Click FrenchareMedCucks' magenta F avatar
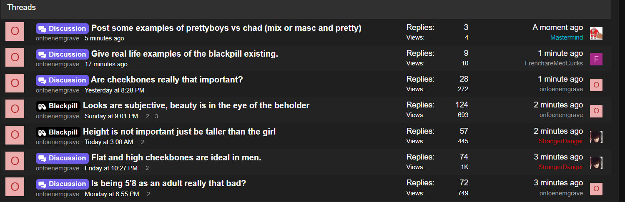Screen dimensions: 625x202 [596, 59]
